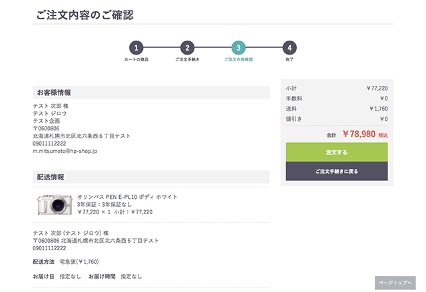Screen dimensions: 426x292
Task: Click company name テスト企画
Action: pos(47,121)
